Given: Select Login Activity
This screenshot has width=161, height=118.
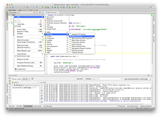Looking at the screenshot, I should [82, 44].
